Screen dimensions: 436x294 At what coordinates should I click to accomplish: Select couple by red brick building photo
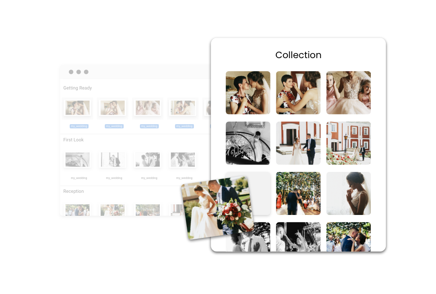(x=348, y=143)
